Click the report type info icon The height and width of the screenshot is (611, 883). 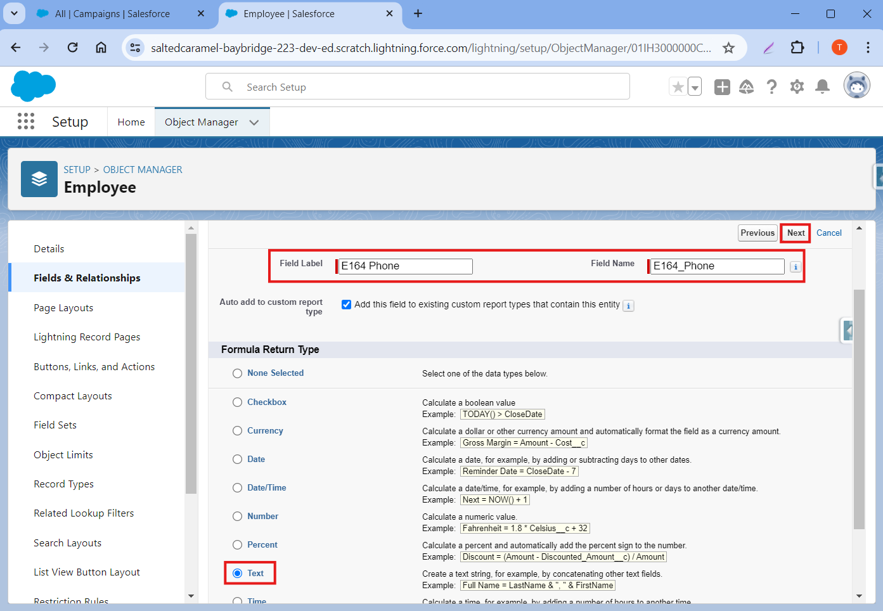[628, 305]
